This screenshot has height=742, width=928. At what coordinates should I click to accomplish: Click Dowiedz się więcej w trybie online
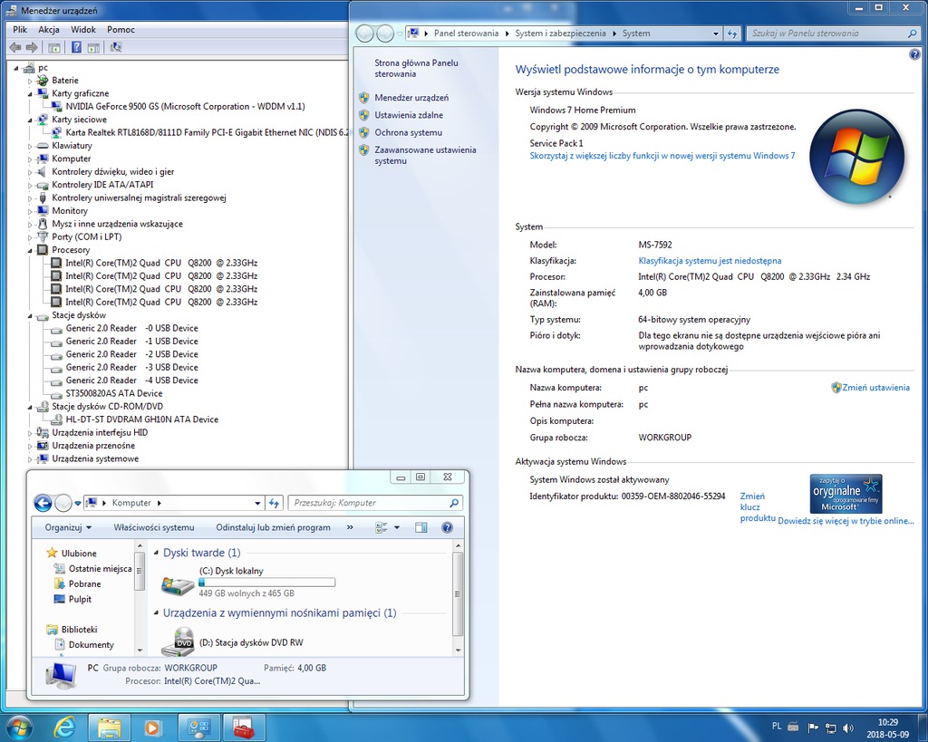pos(846,521)
